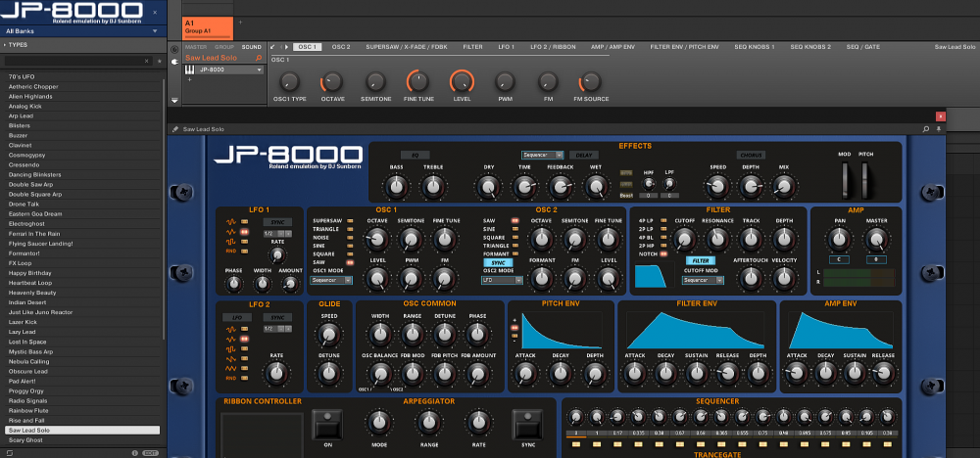Click the detach arrow icon before OSC 1 tab
This screenshot has width=980, height=458.
point(273,47)
